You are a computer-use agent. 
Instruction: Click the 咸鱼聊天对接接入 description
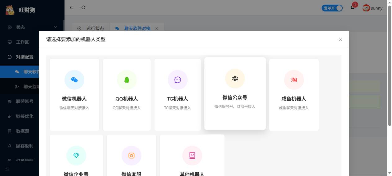294,108
